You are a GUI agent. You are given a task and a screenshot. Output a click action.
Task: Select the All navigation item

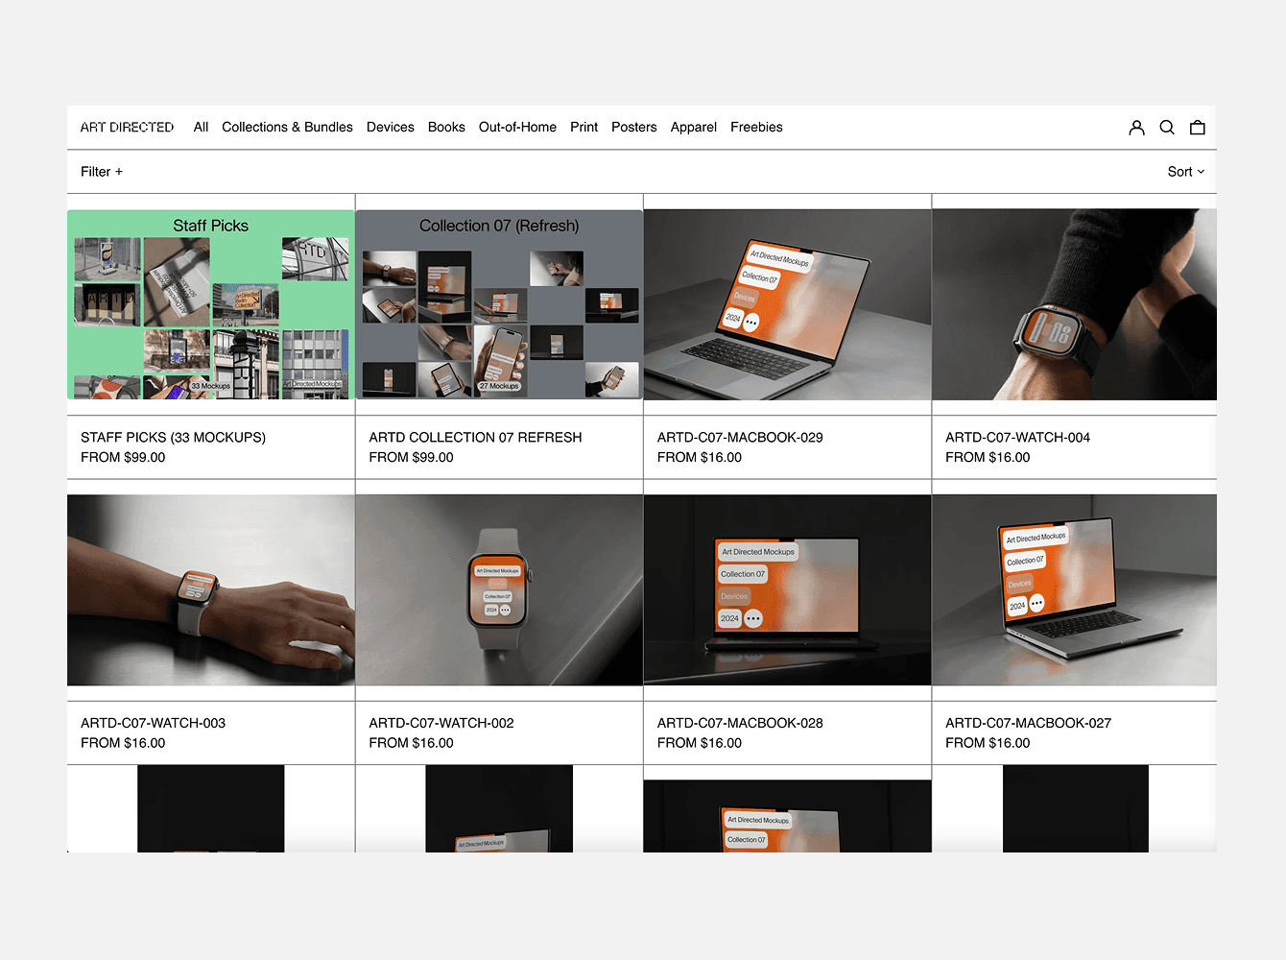coord(201,127)
